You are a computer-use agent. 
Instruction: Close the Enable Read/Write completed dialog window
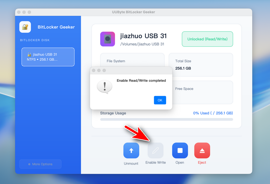94,70
